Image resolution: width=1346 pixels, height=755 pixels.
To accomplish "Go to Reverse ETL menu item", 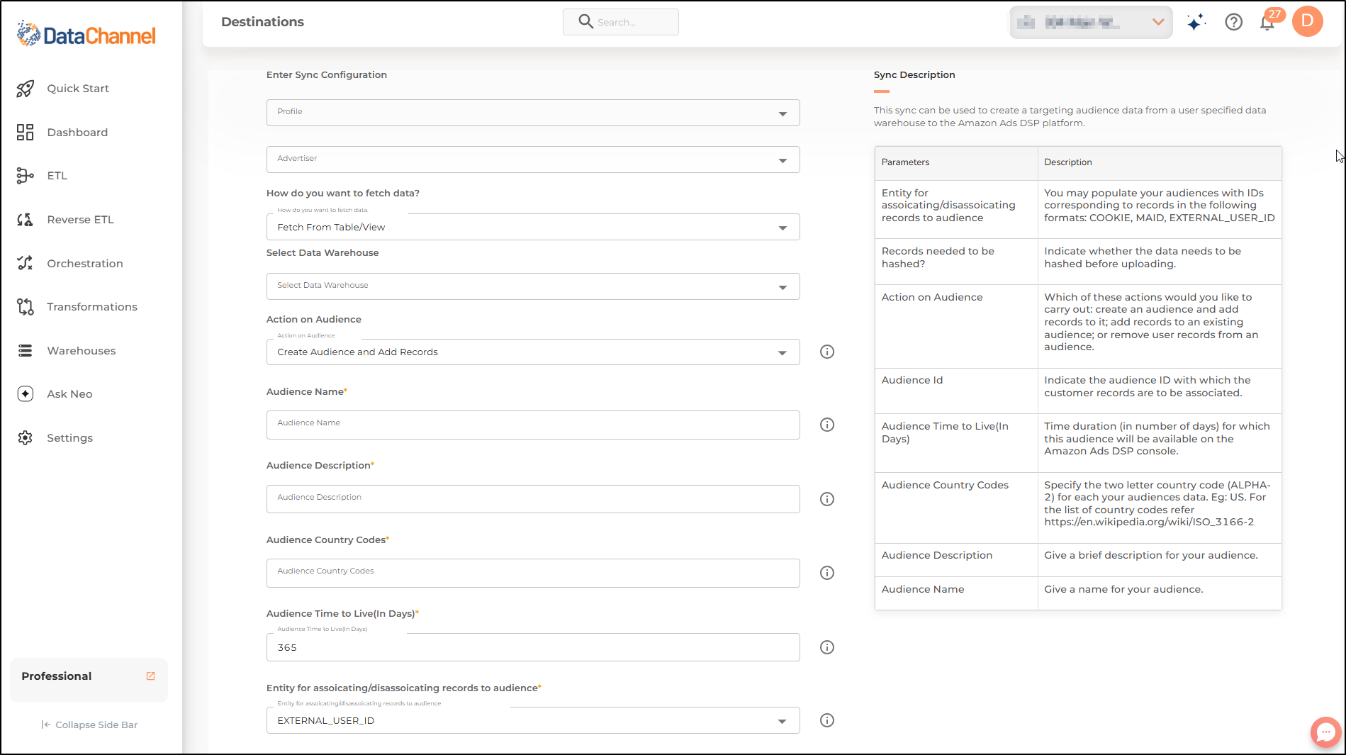I will pos(80,220).
